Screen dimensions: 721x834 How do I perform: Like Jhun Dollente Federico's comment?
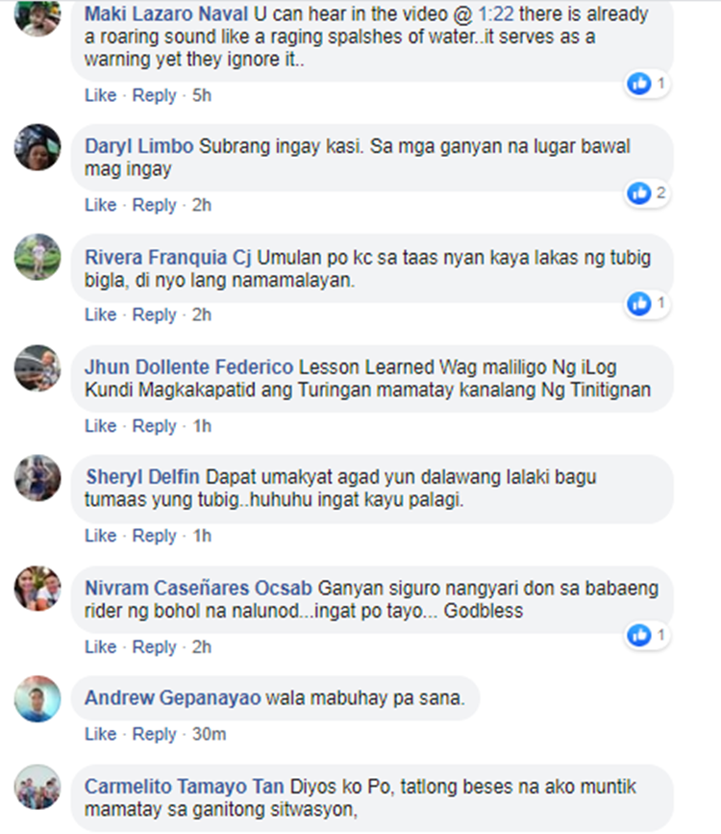pyautogui.click(x=101, y=426)
